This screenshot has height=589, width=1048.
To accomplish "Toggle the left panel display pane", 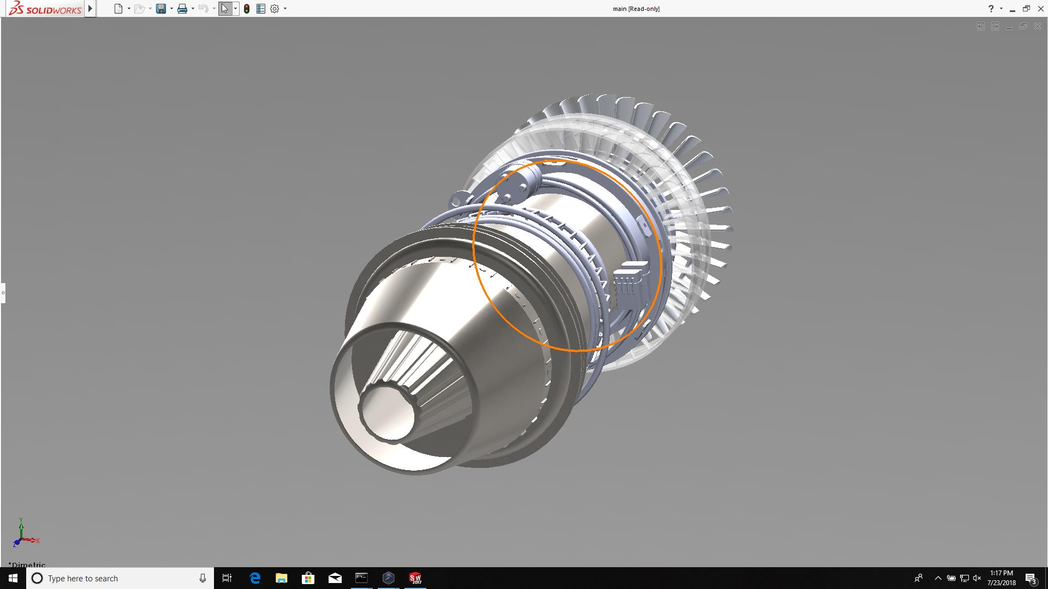I will click(x=981, y=26).
